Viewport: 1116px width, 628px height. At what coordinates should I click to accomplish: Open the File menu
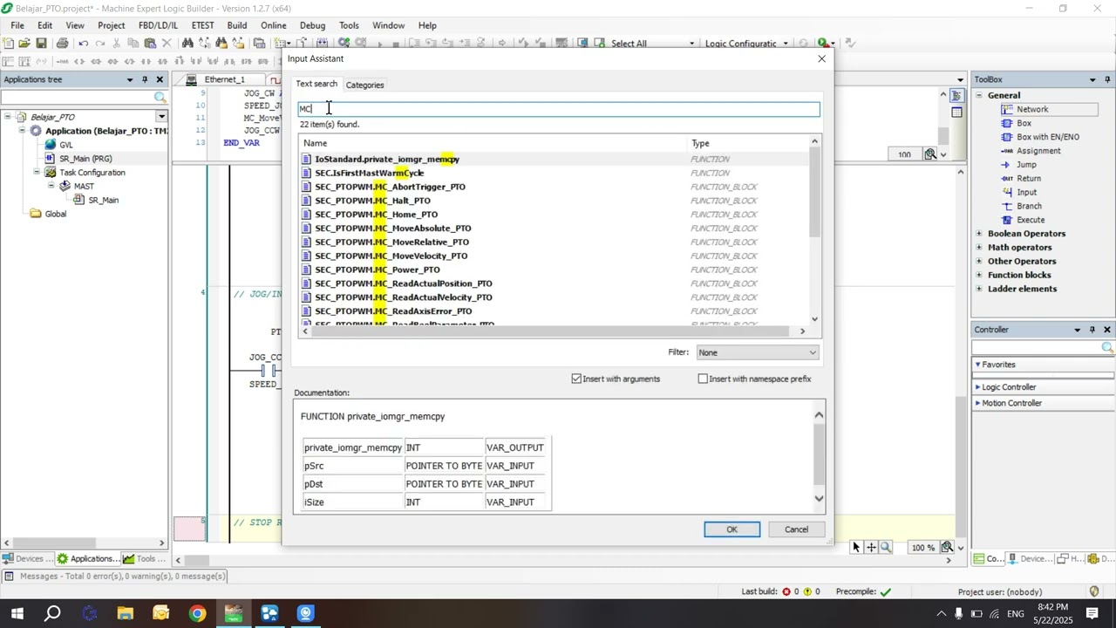17,25
